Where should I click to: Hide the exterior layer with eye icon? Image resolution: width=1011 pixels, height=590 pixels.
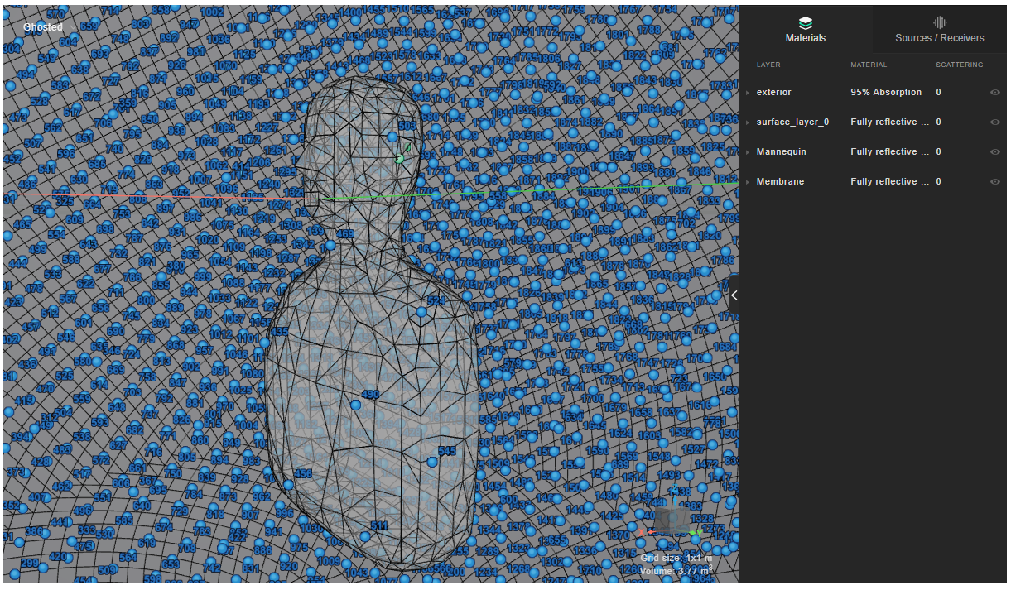(x=994, y=93)
